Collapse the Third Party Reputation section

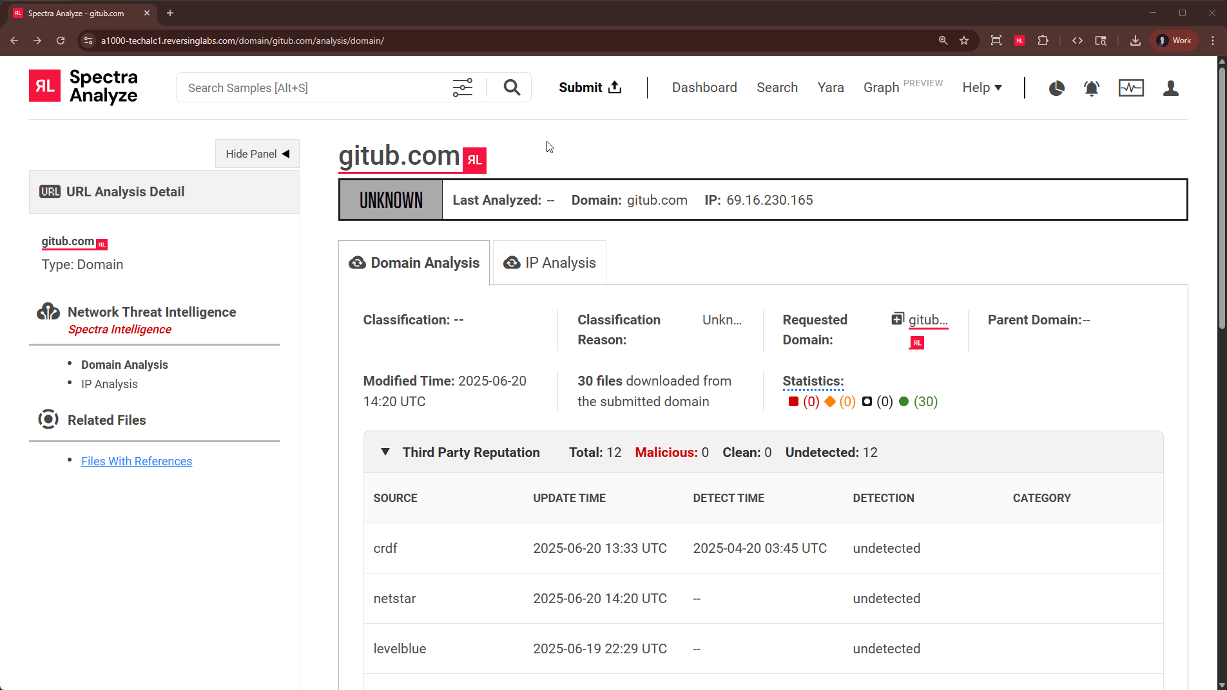pyautogui.click(x=385, y=452)
